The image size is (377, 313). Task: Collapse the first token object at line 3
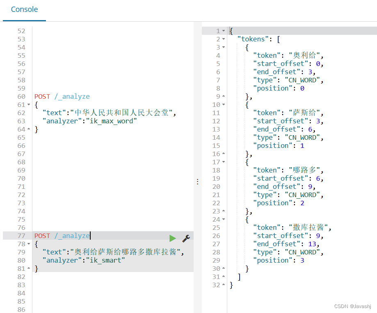click(x=224, y=47)
